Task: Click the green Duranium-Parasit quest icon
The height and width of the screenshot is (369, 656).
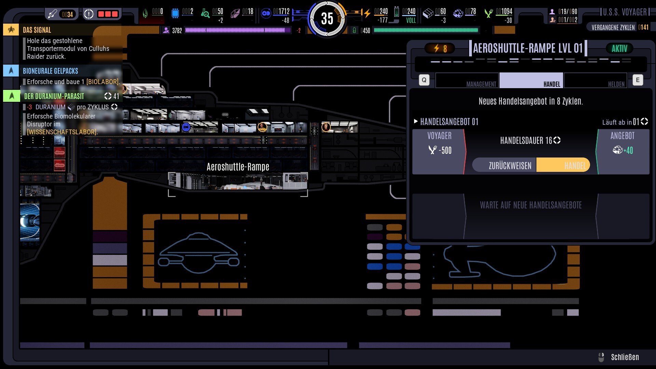Action: [12, 96]
